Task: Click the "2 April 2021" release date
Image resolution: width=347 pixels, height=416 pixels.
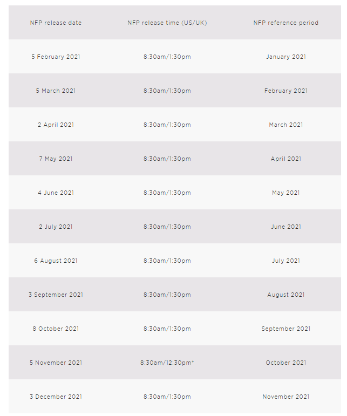Action: [x=56, y=125]
